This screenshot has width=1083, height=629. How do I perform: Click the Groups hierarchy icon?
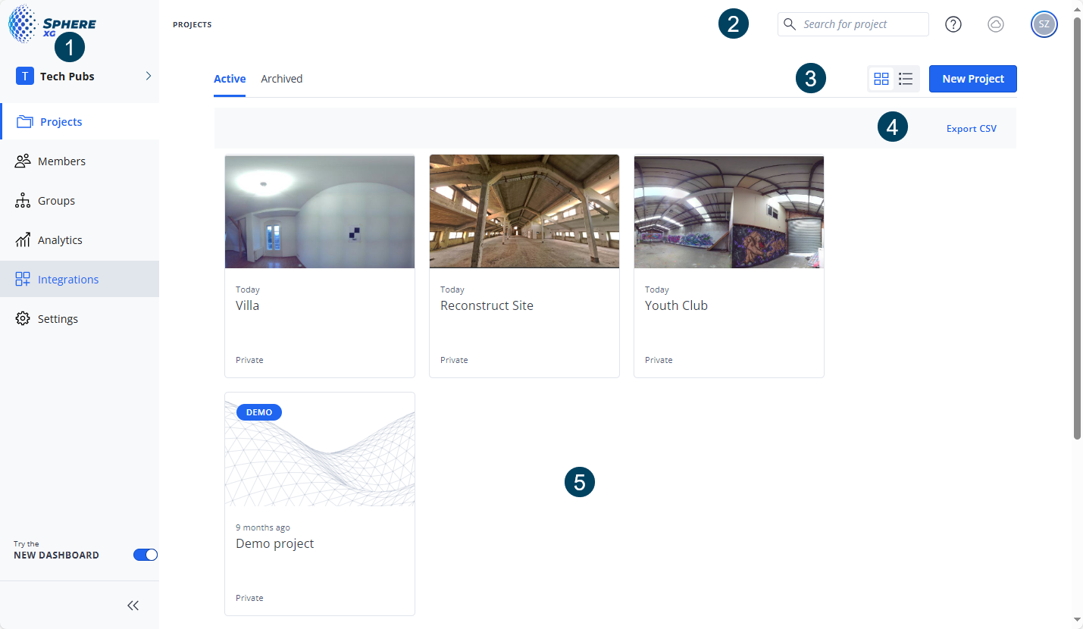[x=23, y=201]
